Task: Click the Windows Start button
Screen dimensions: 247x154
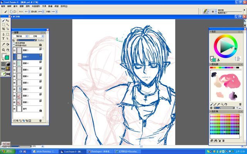Action: point(8,151)
